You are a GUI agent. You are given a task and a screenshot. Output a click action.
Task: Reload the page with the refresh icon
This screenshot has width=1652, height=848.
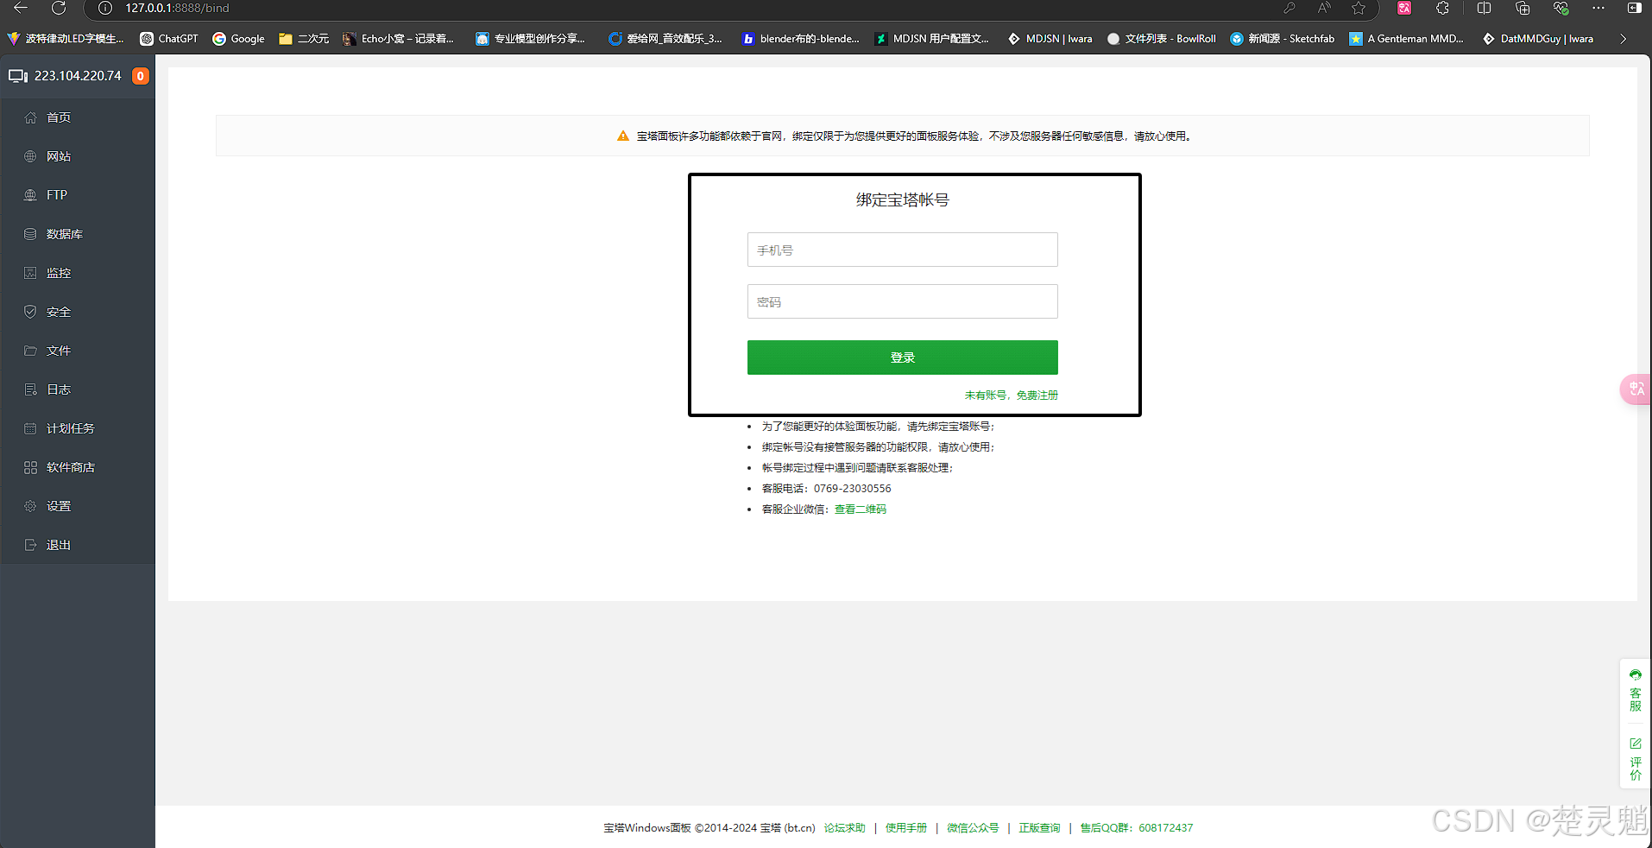pos(59,8)
